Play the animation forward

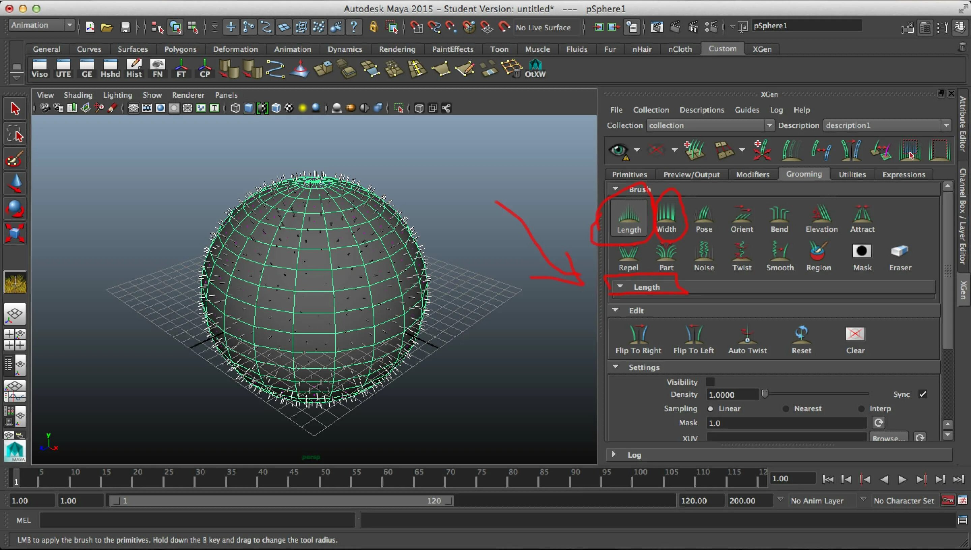point(902,479)
